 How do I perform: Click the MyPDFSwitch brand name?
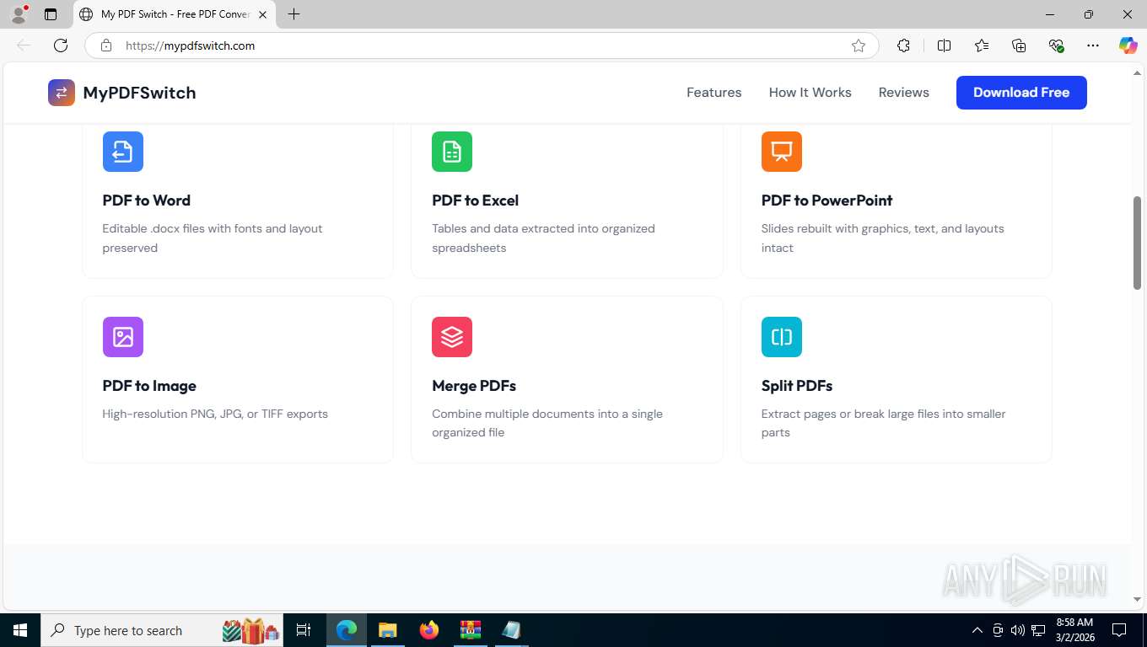139,93
